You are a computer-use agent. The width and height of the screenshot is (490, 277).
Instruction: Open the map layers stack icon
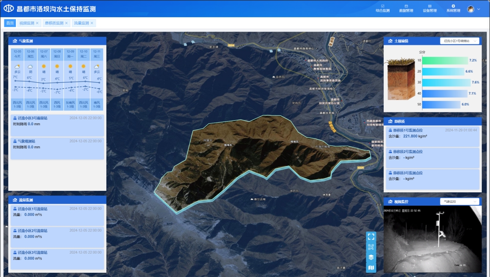[x=371, y=257]
